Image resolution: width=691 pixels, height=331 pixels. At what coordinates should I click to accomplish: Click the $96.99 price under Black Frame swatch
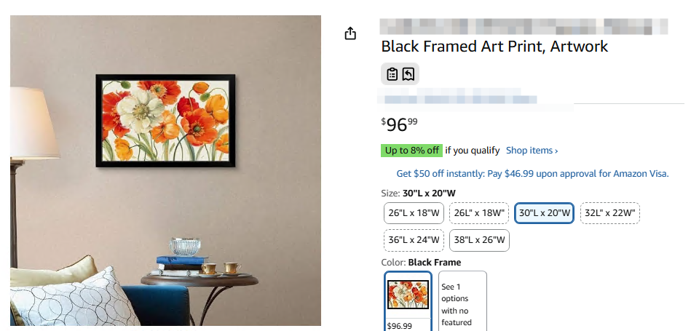pos(399,326)
